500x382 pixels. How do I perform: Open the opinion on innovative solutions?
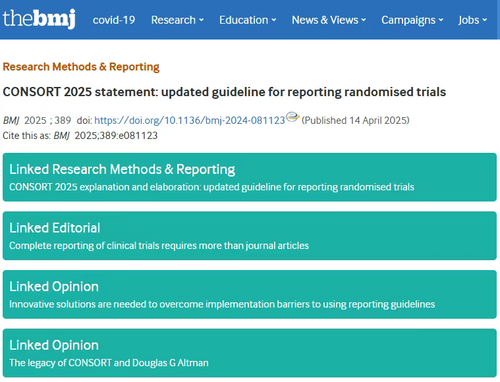(x=222, y=304)
